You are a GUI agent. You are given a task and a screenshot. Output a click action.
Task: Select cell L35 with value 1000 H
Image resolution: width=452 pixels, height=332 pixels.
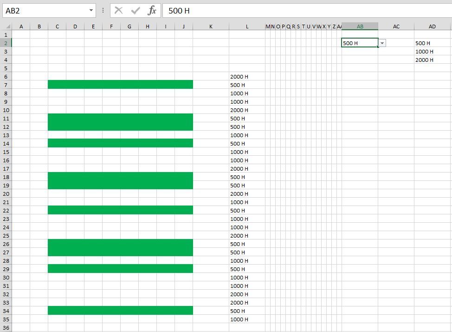coord(247,319)
